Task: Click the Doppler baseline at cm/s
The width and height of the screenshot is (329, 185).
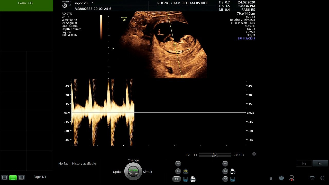Action: (158, 113)
